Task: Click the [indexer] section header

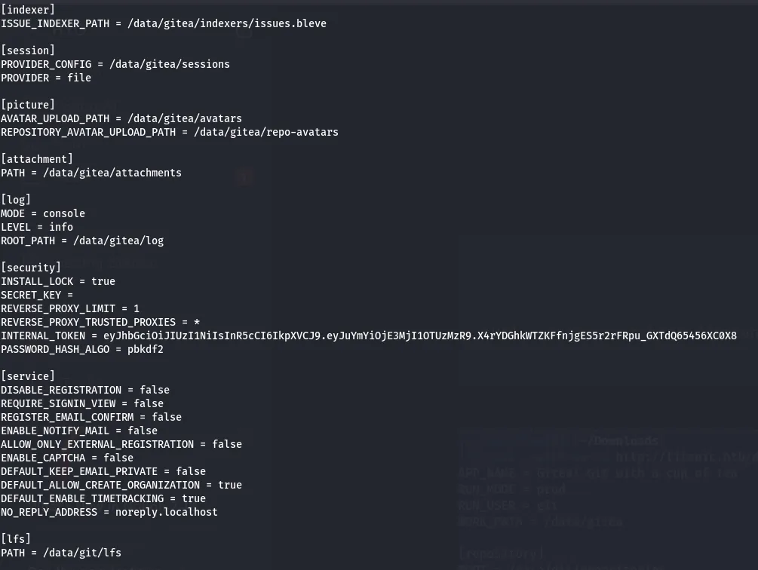Action: point(28,10)
